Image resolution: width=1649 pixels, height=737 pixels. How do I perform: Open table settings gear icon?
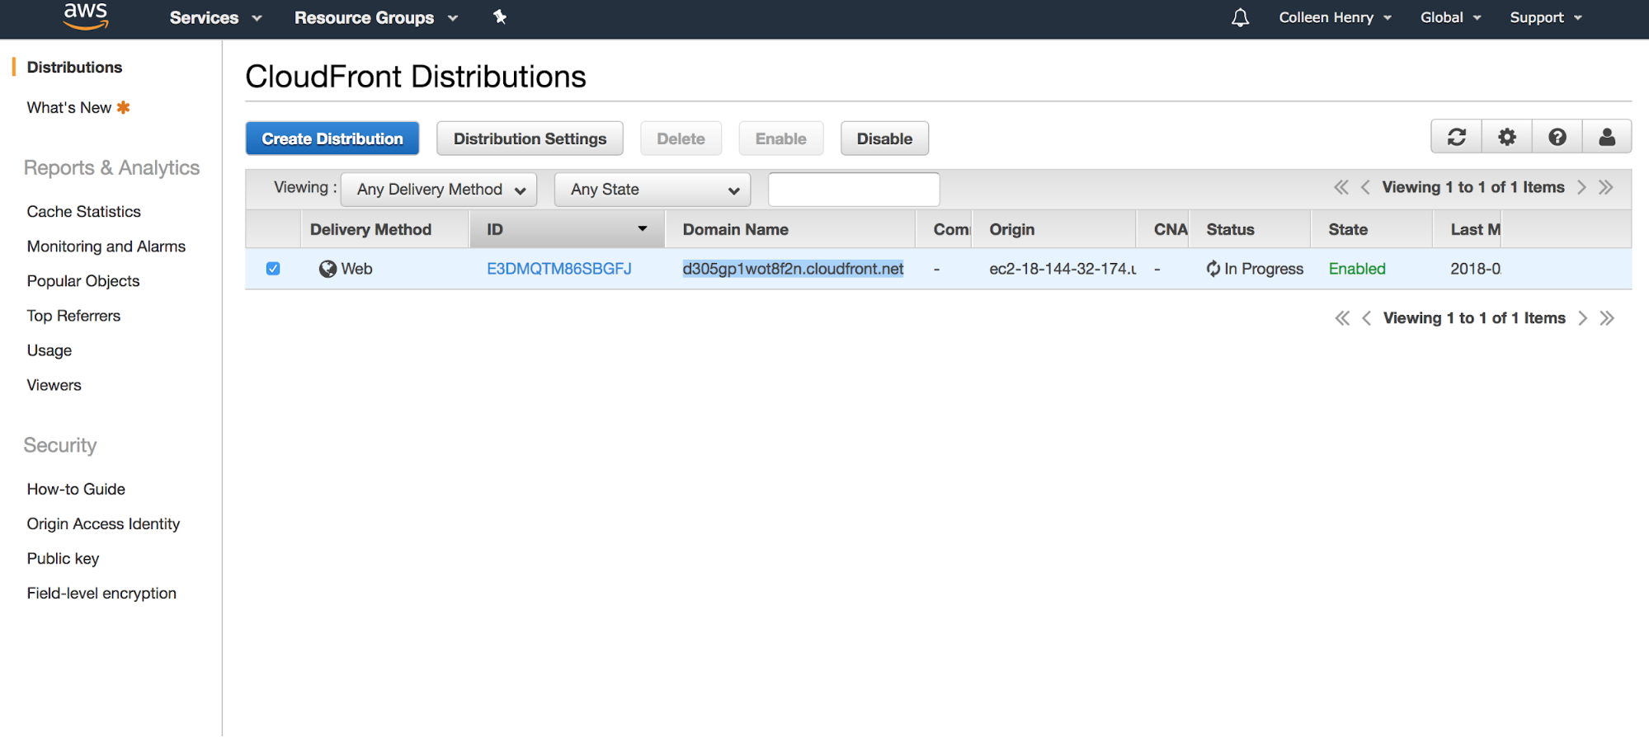1507,137
